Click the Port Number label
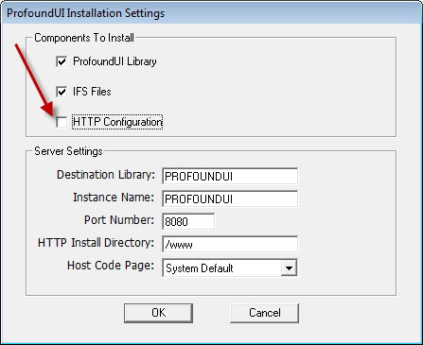 click(x=119, y=220)
